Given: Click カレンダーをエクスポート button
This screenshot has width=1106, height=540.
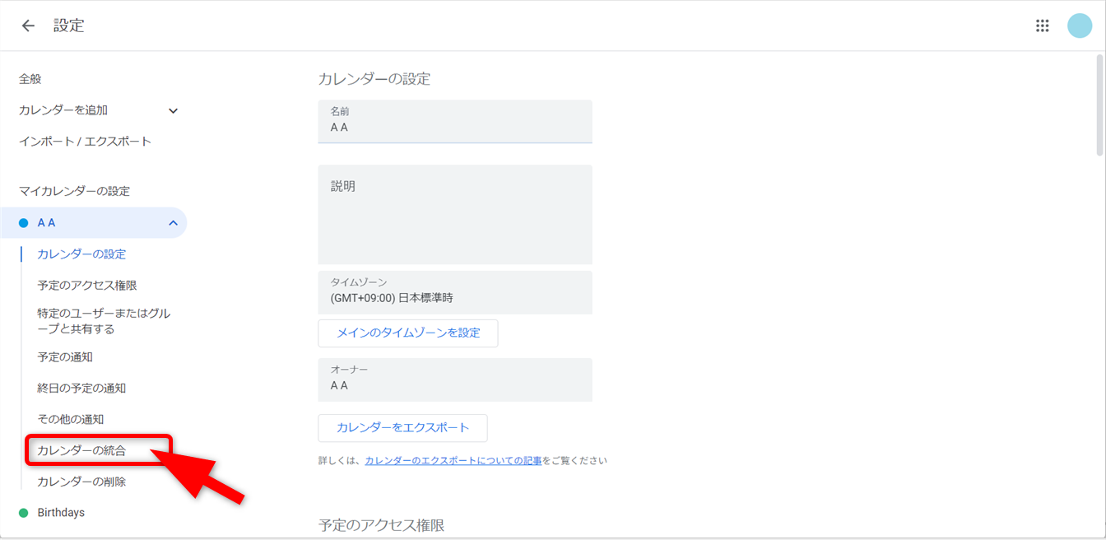Looking at the screenshot, I should (402, 428).
